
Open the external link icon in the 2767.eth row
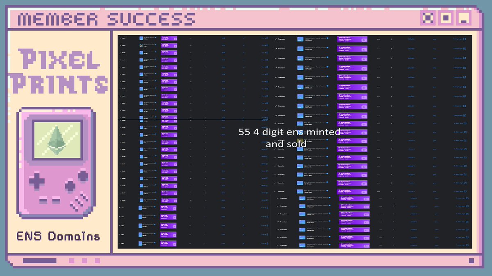pyautogui.click(x=465, y=96)
